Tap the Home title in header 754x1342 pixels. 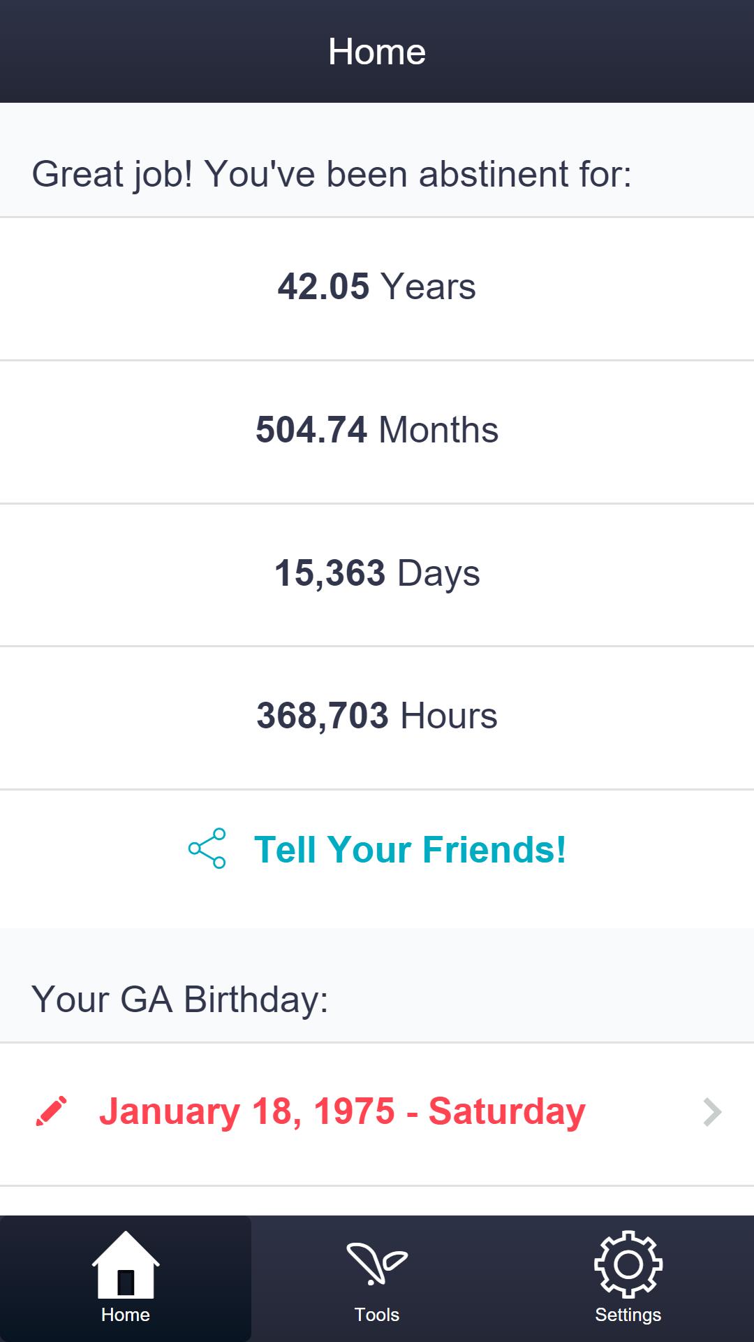[377, 52]
